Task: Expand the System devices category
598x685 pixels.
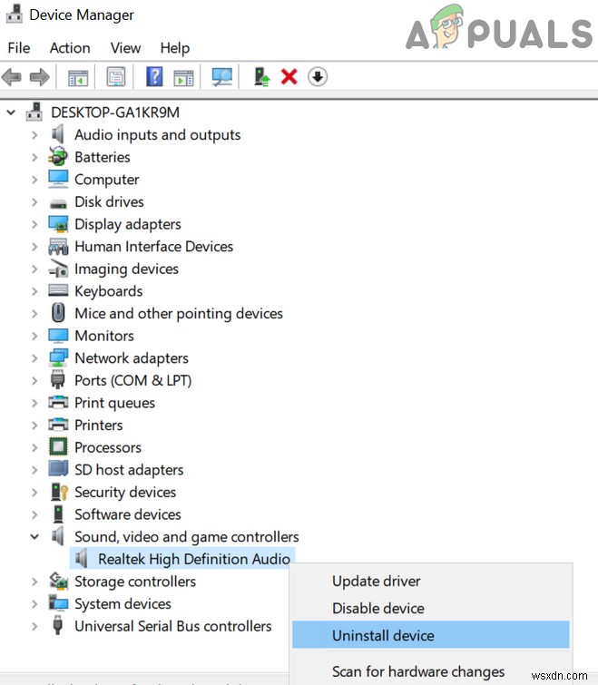Action: click(34, 603)
